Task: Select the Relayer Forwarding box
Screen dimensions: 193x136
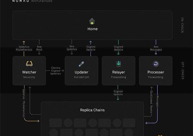Action: (x=118, y=71)
